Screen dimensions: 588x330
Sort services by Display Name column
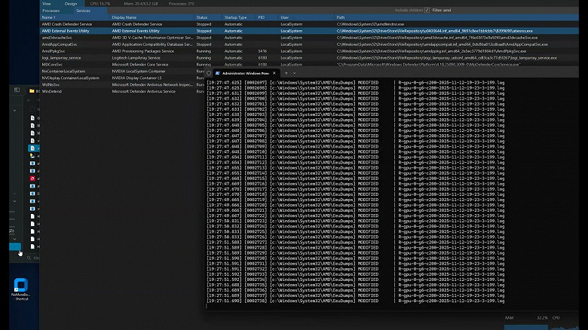click(124, 17)
